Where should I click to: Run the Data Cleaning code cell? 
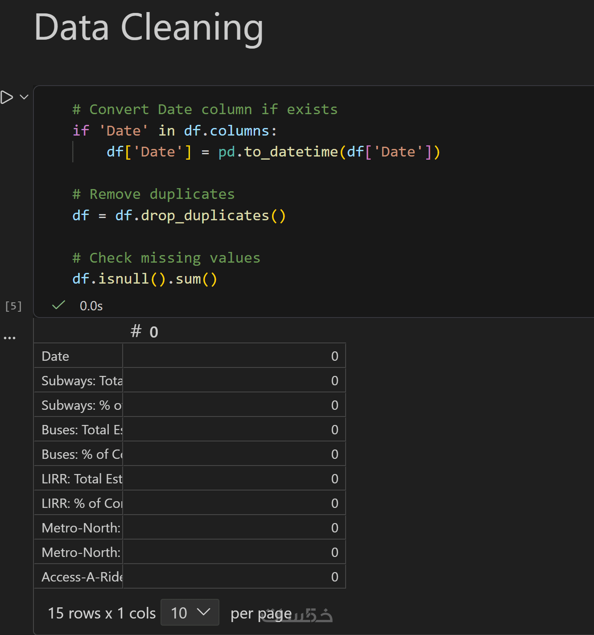pyautogui.click(x=7, y=97)
